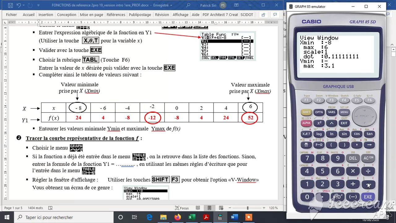The image size is (396, 223).
Task: Click the Share icon in ribbon
Action: click(263, 15)
